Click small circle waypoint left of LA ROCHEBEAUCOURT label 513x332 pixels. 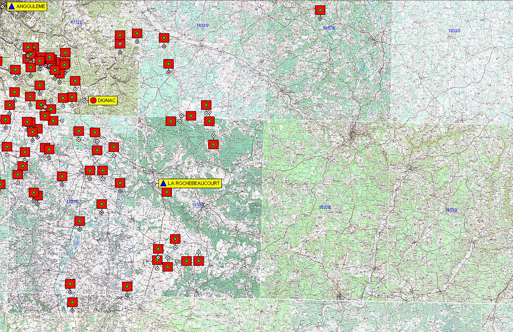pos(154,183)
